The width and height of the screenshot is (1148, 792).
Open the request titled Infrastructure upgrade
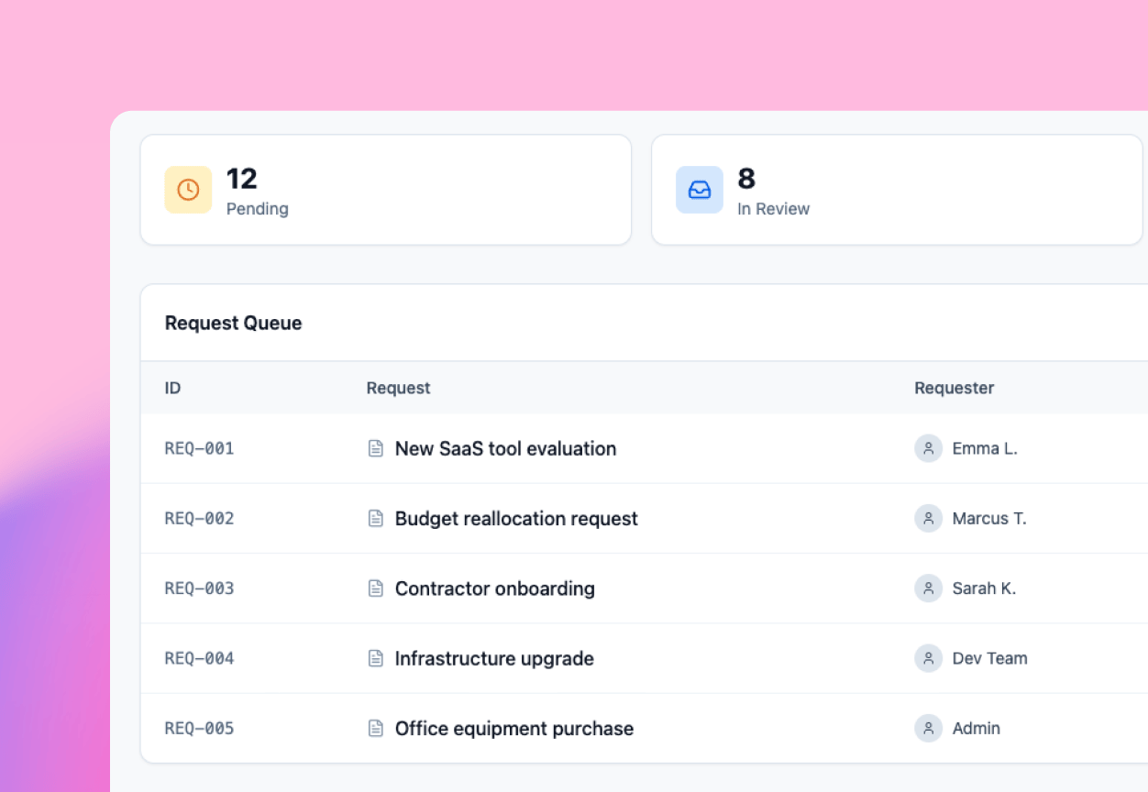493,658
